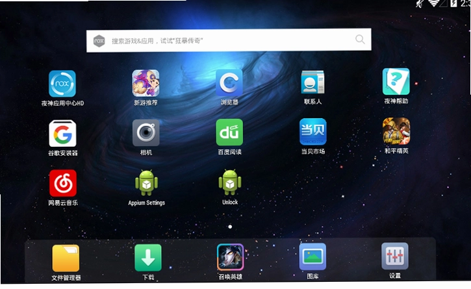Open 下载 downloads in dock
Image resolution: width=471 pixels, height=289 pixels.
coord(148,258)
